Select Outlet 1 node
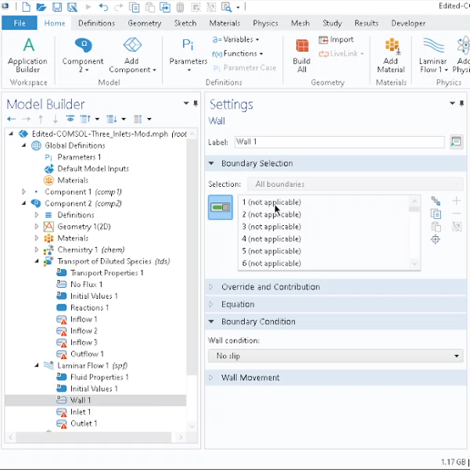The height and width of the screenshot is (470, 470). tap(84, 423)
